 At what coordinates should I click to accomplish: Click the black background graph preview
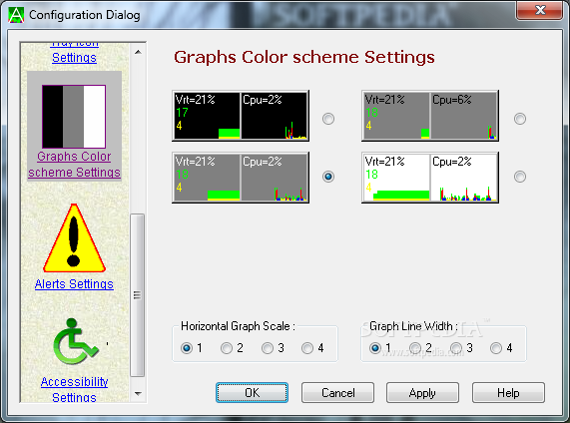(x=241, y=116)
